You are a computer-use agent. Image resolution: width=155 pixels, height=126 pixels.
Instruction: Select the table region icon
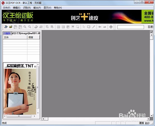(x=68, y=27)
